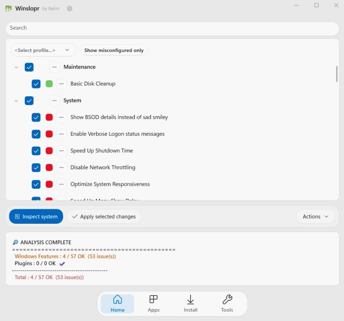Switch to the Home tab
The height and width of the screenshot is (321, 344).
tap(117, 303)
